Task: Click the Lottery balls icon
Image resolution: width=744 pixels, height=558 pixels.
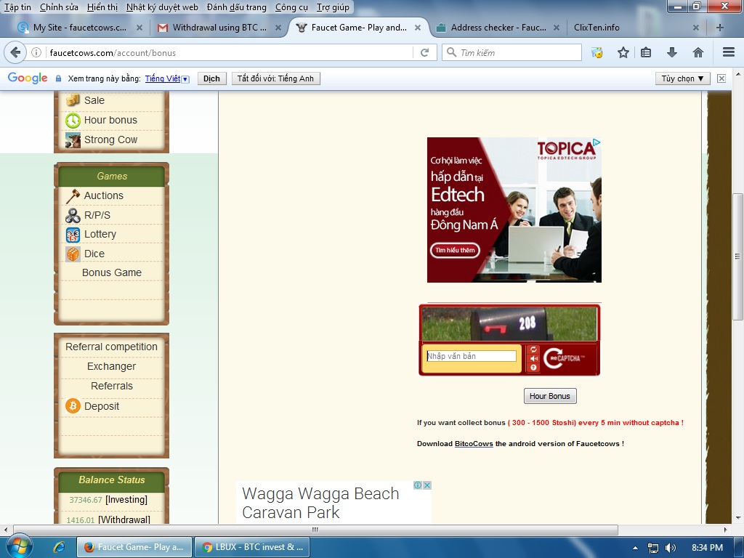Action: [73, 235]
